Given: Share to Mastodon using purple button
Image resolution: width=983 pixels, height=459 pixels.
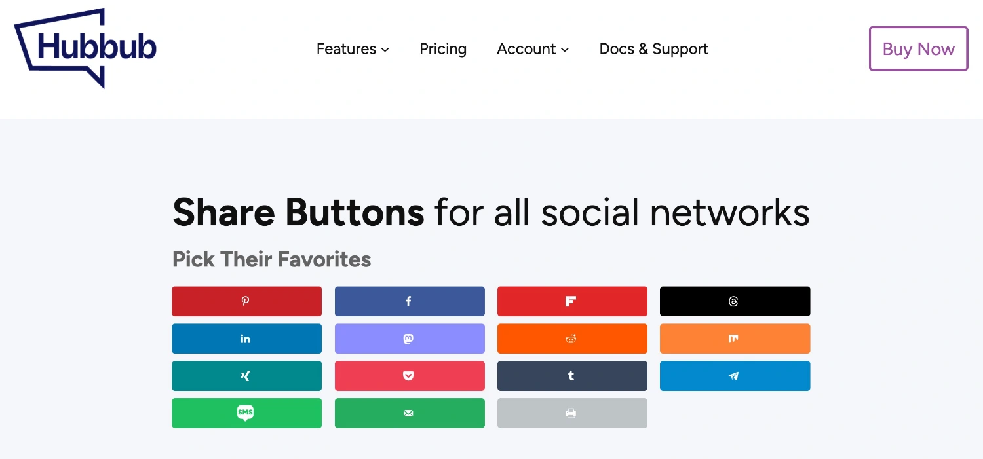Looking at the screenshot, I should coord(410,339).
